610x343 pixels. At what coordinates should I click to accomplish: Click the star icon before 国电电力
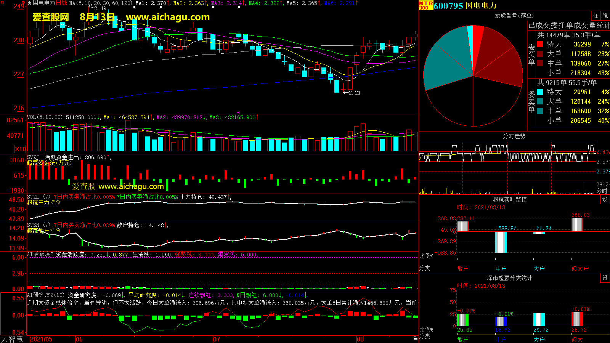pyautogui.click(x=29, y=3)
